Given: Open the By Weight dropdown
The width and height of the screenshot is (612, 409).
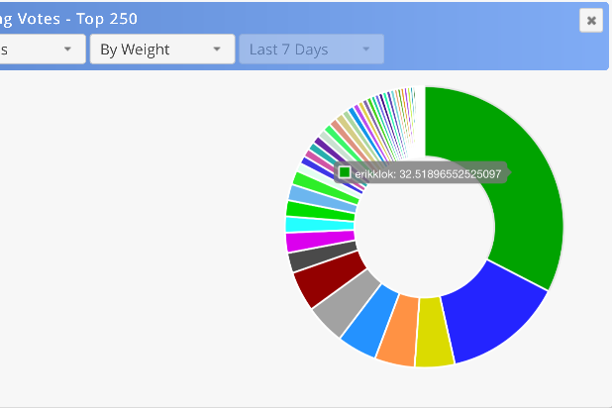Looking at the screenshot, I should 162,50.
